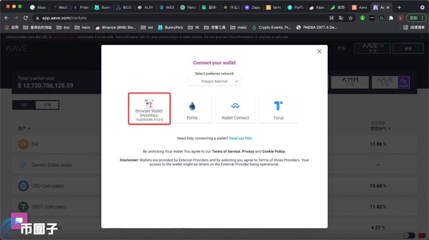Switch to the ForTu browser tab
Viewport: 429px width, 240px height.
click(296, 8)
